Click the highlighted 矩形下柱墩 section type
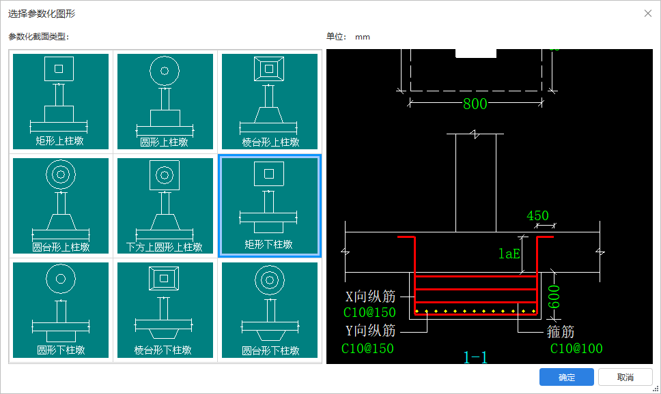 pyautogui.click(x=270, y=206)
